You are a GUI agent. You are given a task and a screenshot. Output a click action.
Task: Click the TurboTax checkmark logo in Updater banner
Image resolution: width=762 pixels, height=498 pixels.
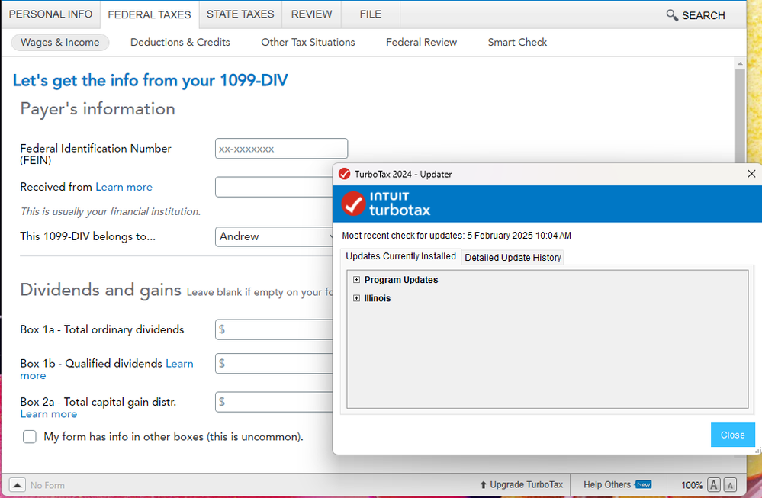point(353,204)
